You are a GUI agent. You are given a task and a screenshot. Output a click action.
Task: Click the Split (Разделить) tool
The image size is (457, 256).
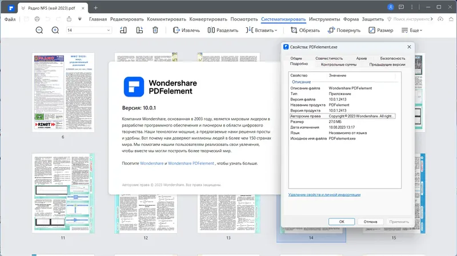pos(223,30)
